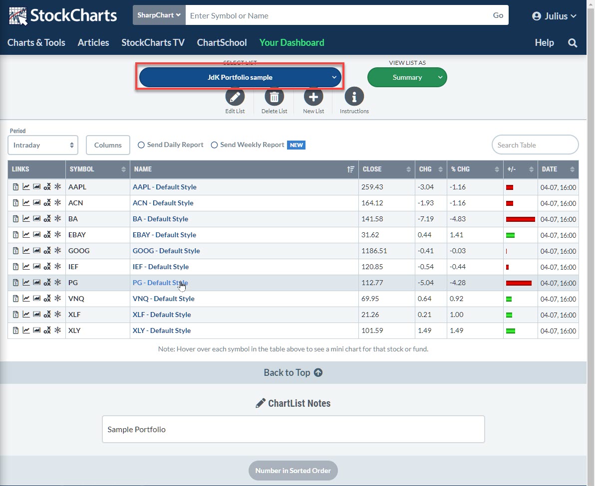Go to the ChartSchool menu item

tap(222, 43)
